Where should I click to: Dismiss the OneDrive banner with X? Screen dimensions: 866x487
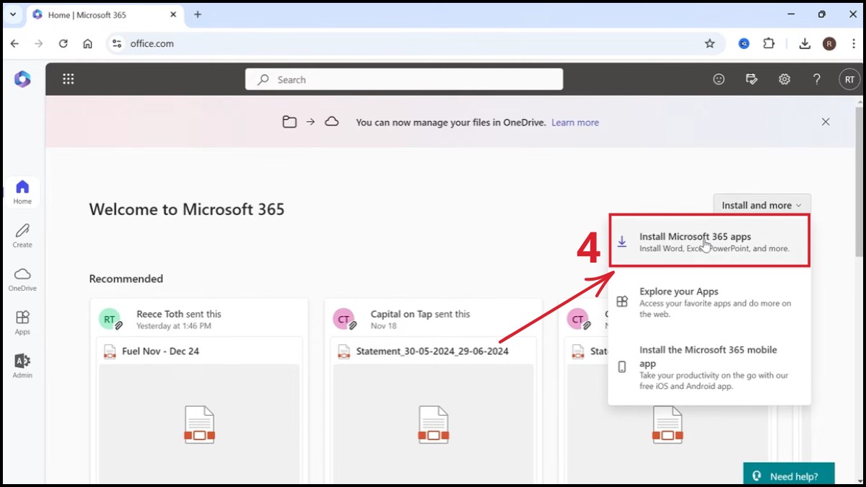point(826,122)
